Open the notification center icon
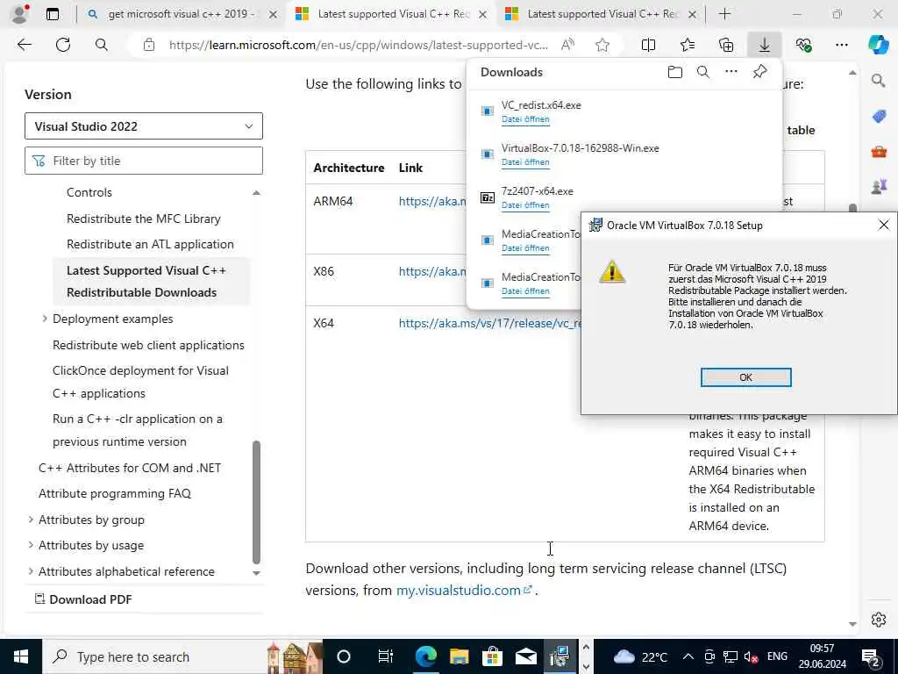The image size is (898, 674). point(869,656)
